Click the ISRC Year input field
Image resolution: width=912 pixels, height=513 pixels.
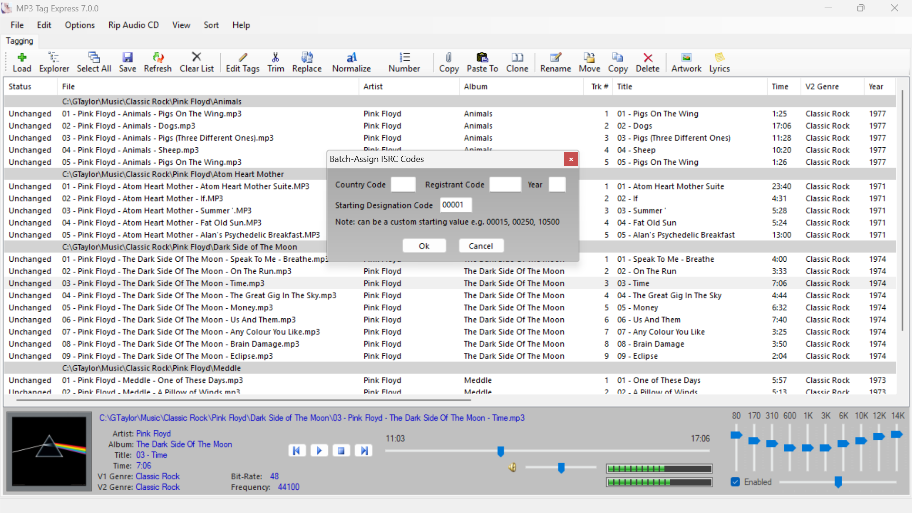[557, 184]
